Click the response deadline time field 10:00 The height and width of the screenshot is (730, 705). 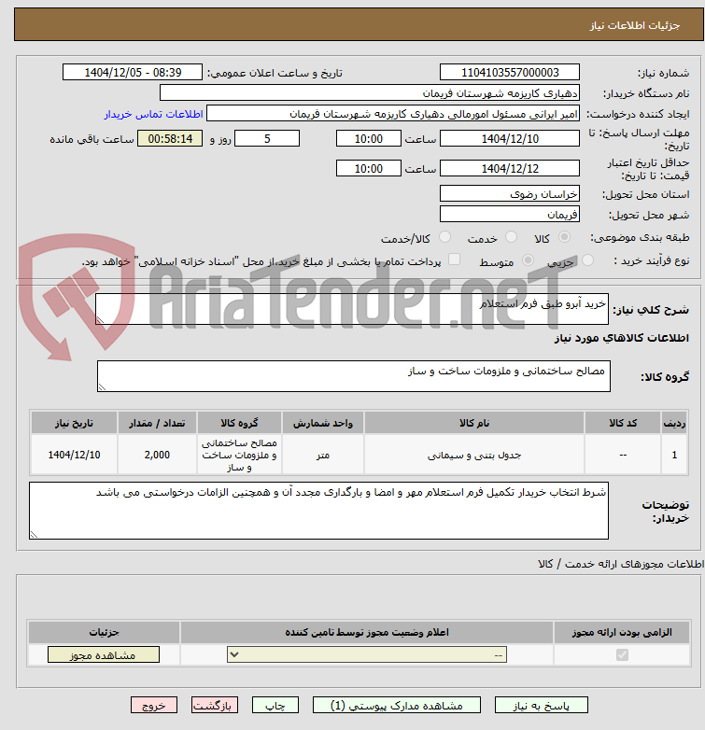pos(368,139)
